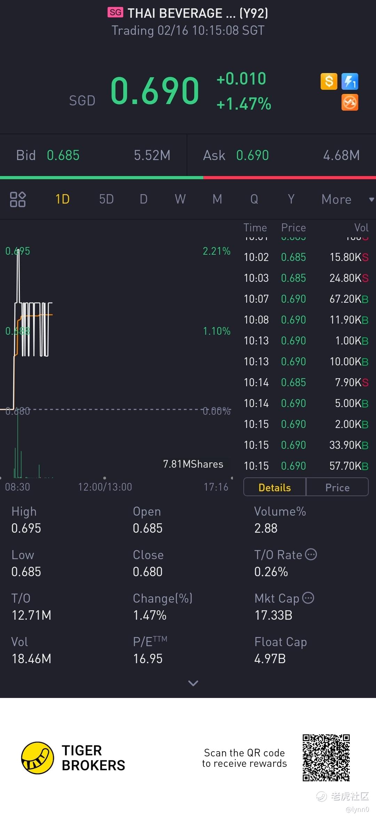Tap the Vol 18.46M stat
Screen dimensions: 376x818
coord(31,650)
